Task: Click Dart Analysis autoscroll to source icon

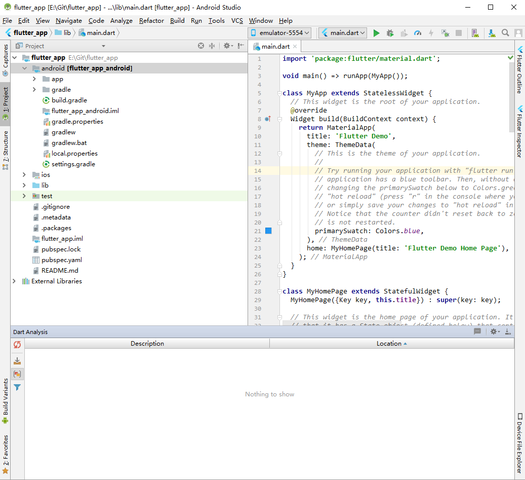Action: [17, 361]
